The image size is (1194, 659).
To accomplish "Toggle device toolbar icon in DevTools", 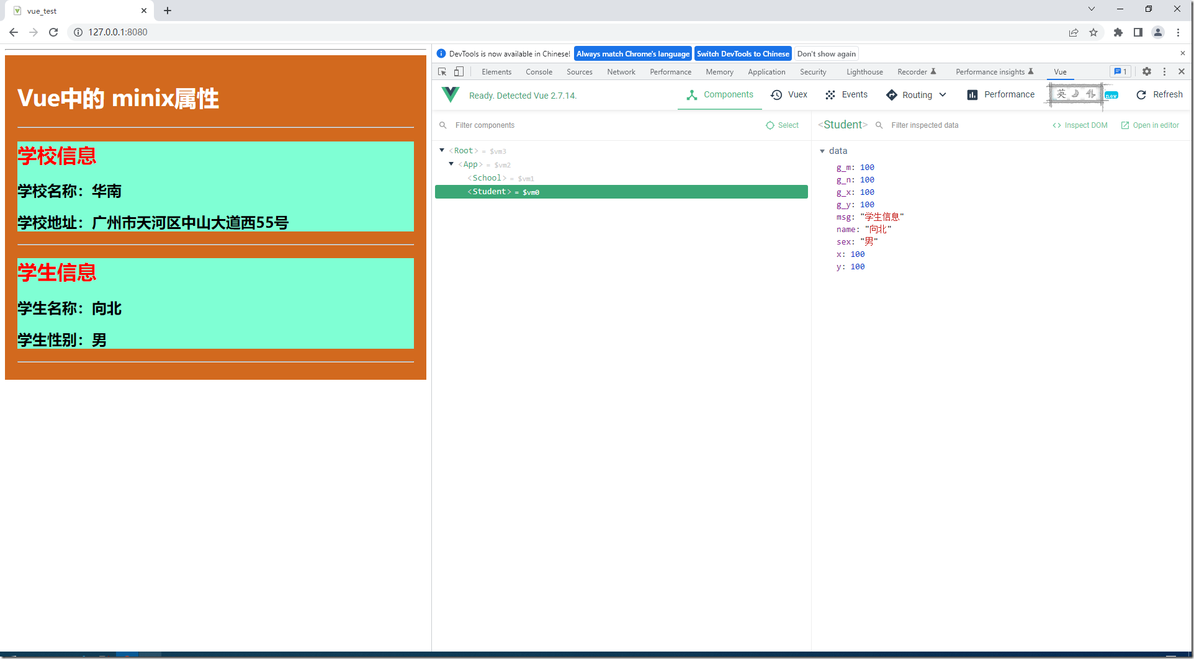I will click(459, 72).
